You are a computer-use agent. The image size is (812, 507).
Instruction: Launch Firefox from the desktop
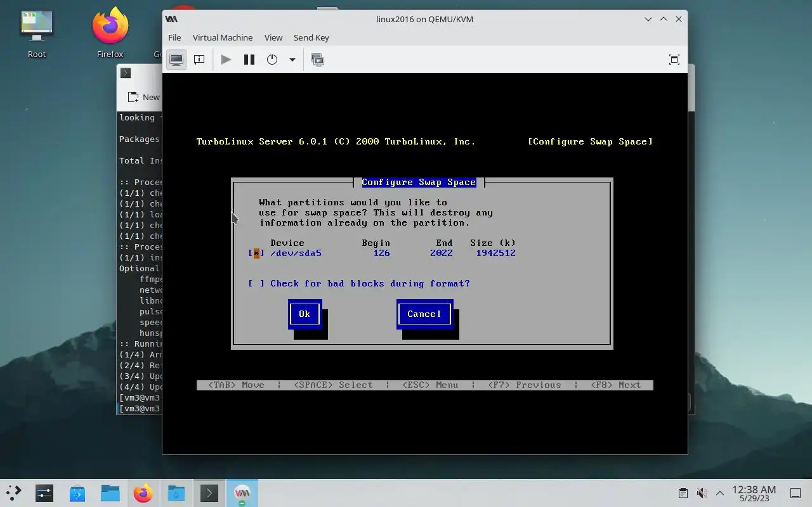110,33
